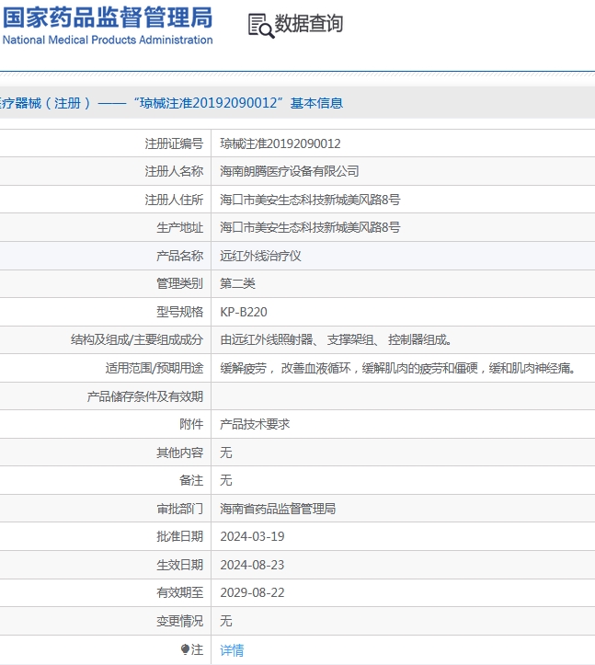Click 无 in the 备注 row
595x665 pixels.
(226, 480)
